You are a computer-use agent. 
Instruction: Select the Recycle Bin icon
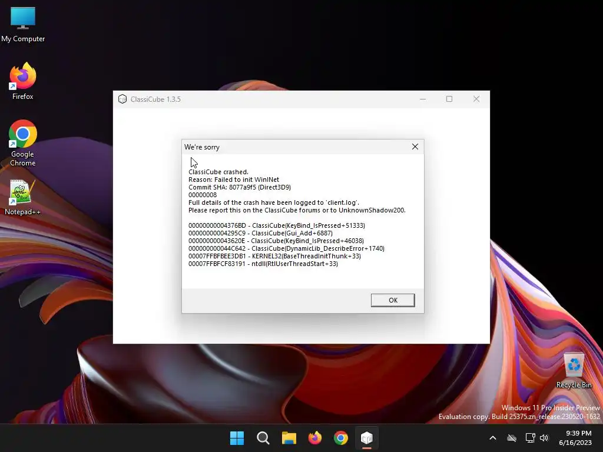tap(574, 371)
